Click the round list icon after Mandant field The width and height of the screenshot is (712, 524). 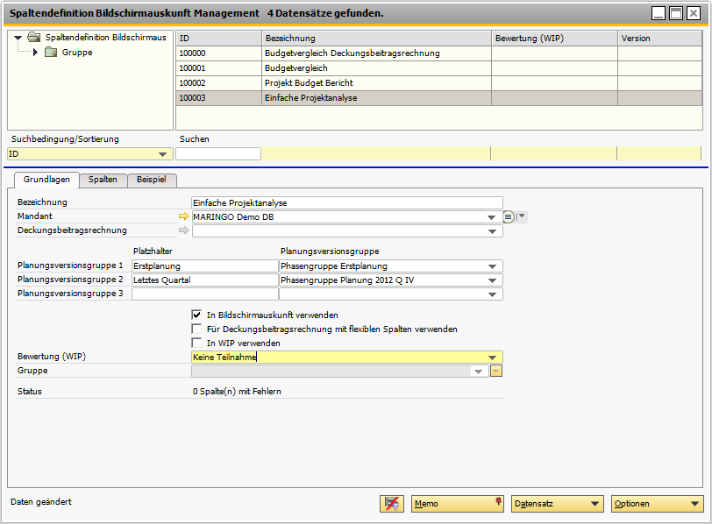pos(509,217)
